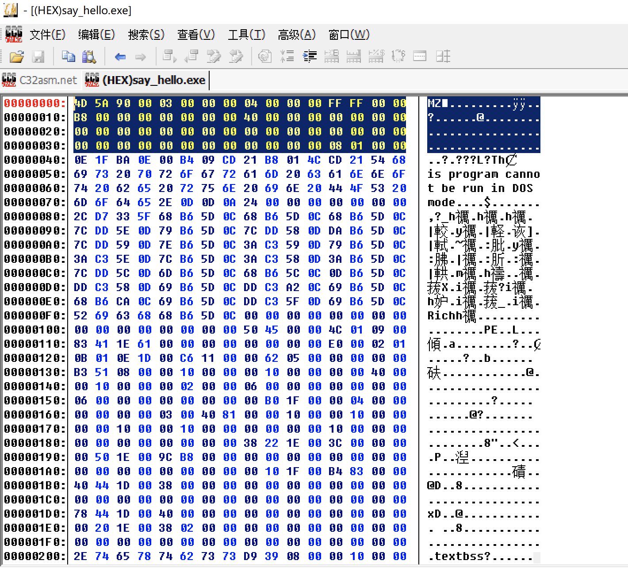Viewport: 628px width, 568px height.
Task: Click the 00000200: offset address
Action: 34,556
